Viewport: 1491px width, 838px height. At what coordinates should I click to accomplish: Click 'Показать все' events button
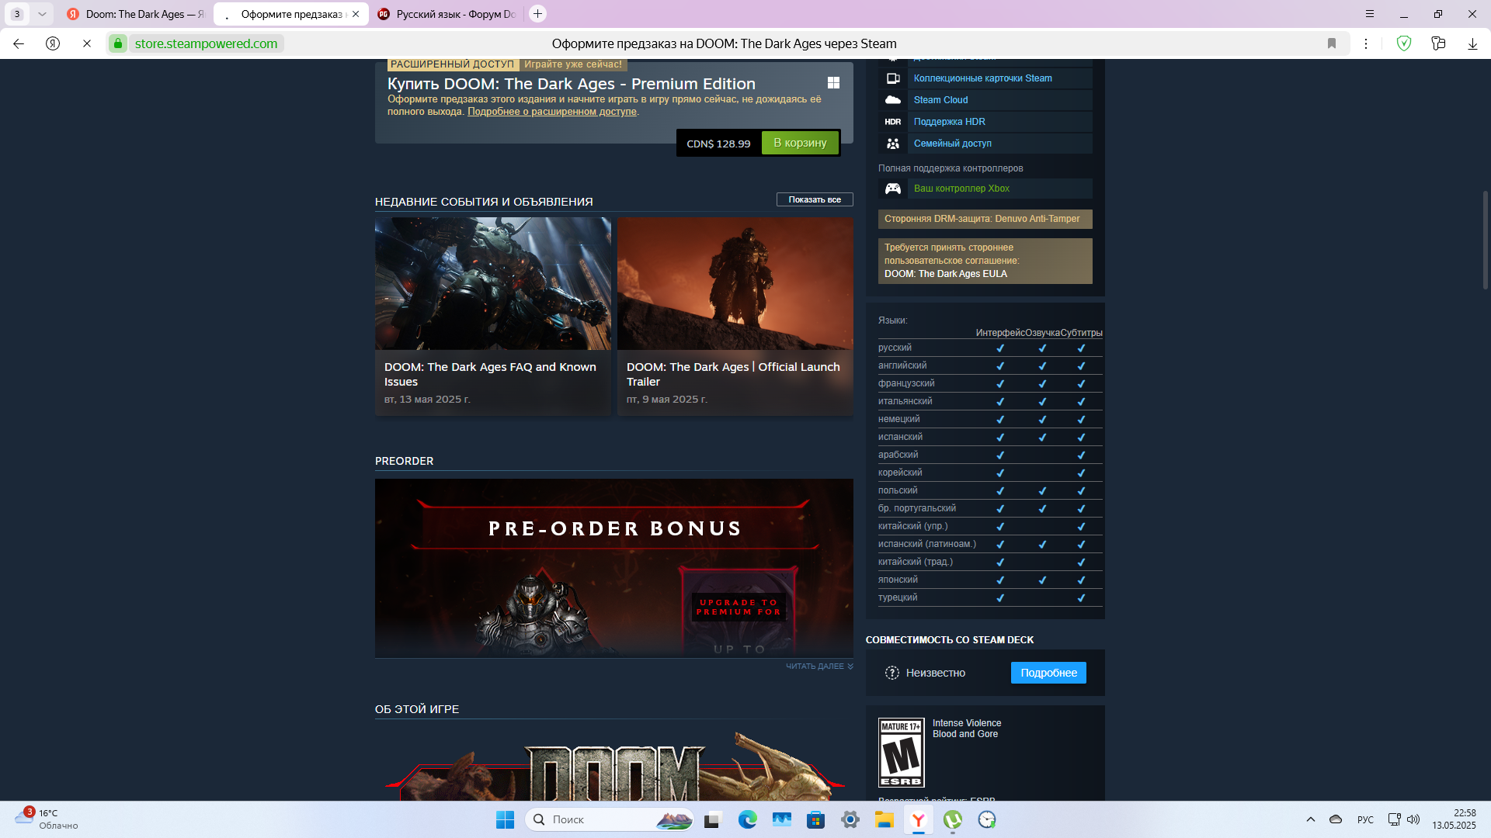[x=815, y=199]
